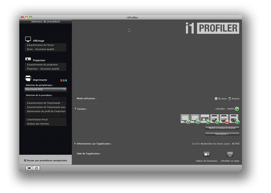Click the Mode utilisateur label
The height and width of the screenshot is (193, 271).
(87, 99)
